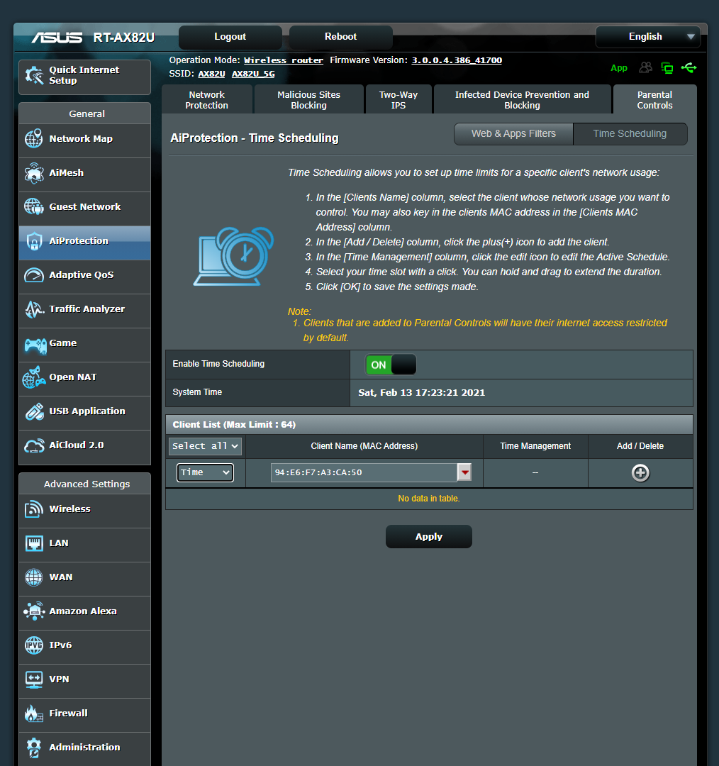Open the AX82U SSID link
The height and width of the screenshot is (766, 719).
pos(211,74)
